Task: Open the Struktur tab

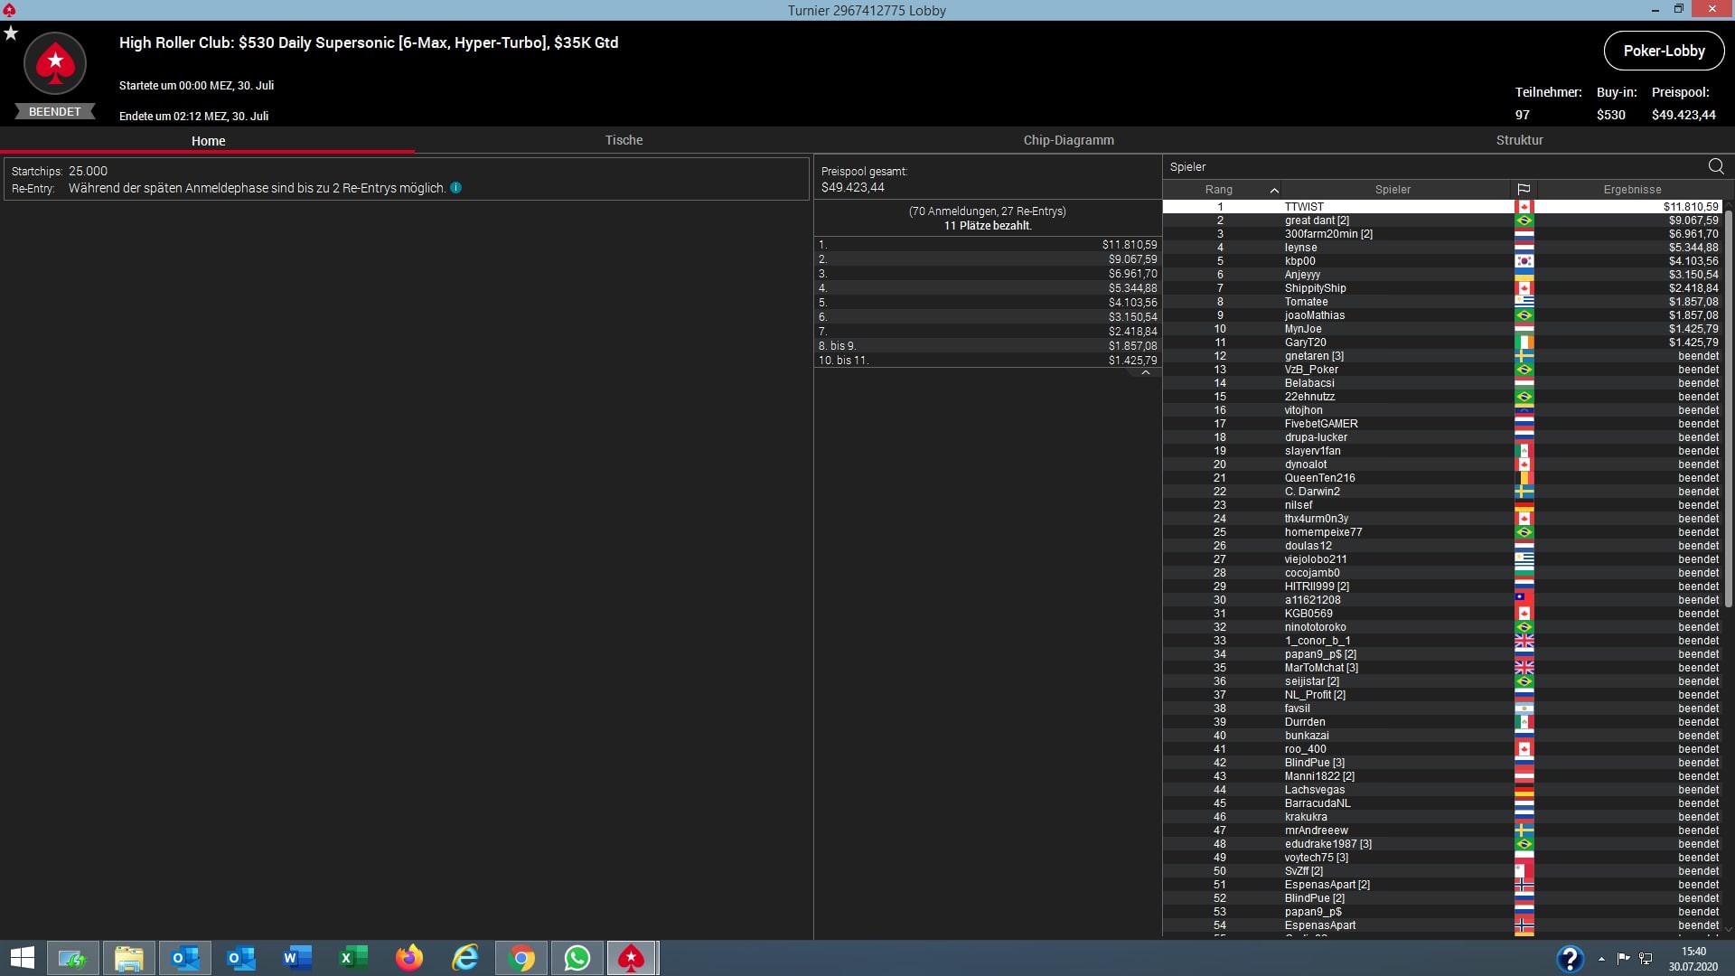Action: point(1519,140)
